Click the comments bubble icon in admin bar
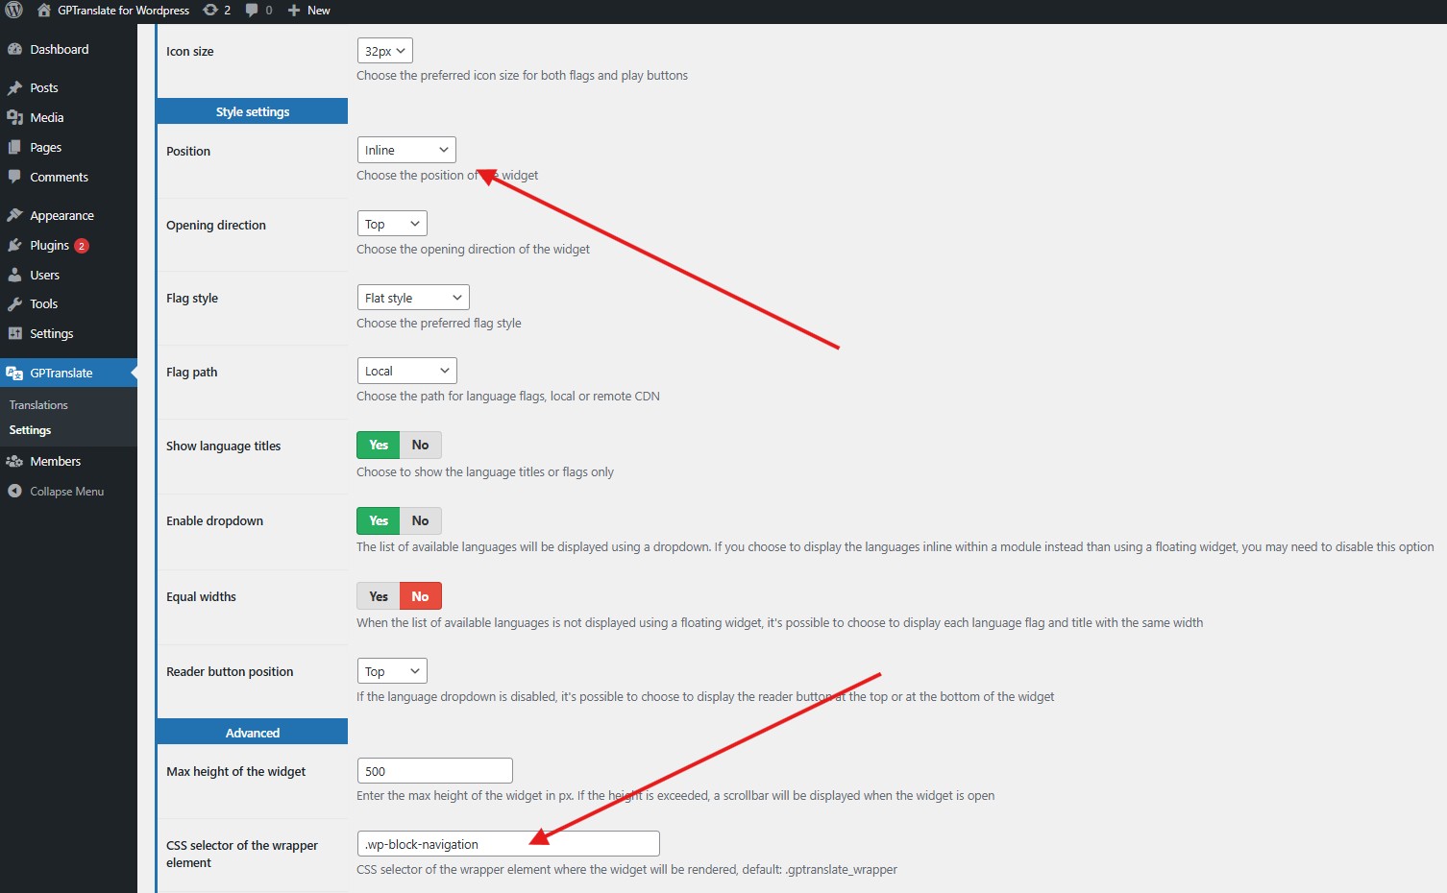The height and width of the screenshot is (893, 1447). tap(252, 11)
